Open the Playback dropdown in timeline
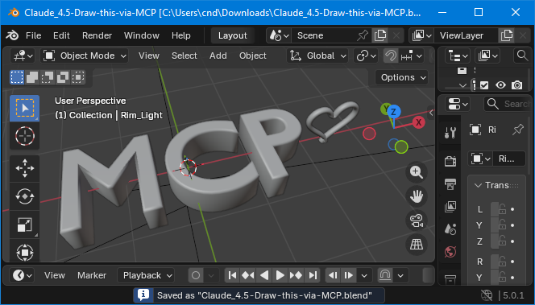This screenshot has height=305, width=535. coord(146,275)
